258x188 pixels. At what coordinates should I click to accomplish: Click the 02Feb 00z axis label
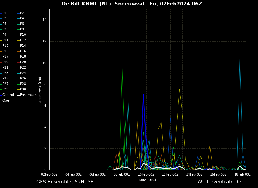(49, 175)
